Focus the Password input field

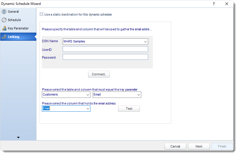(x=105, y=57)
